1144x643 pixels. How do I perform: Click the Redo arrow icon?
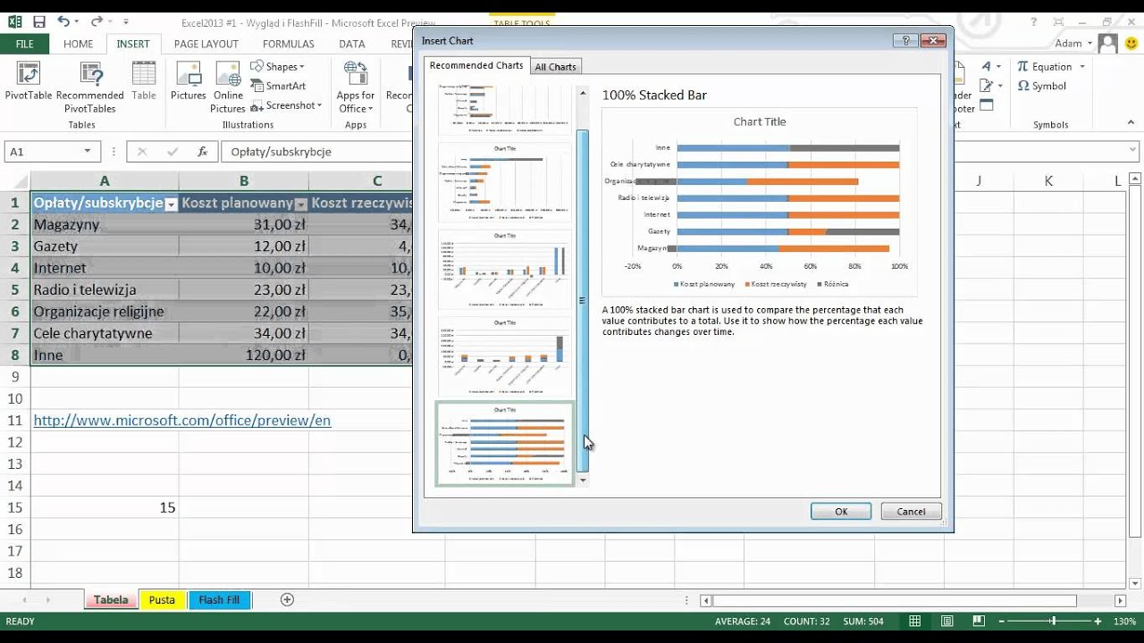point(95,21)
